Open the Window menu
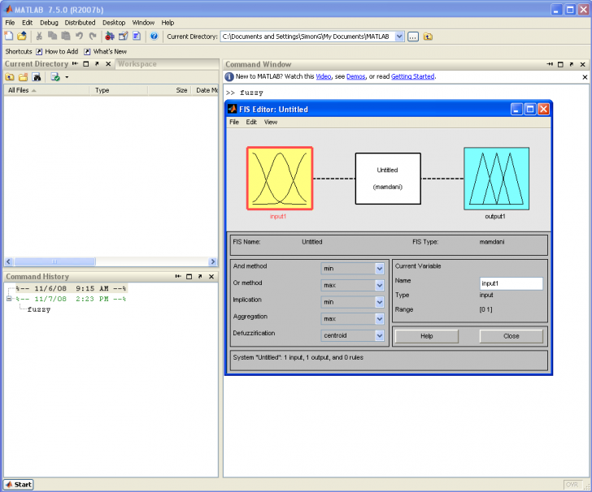The image size is (592, 492). [x=143, y=23]
